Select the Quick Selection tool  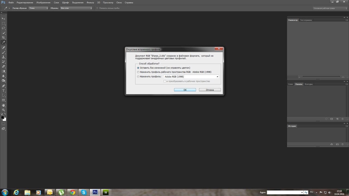tap(4, 33)
